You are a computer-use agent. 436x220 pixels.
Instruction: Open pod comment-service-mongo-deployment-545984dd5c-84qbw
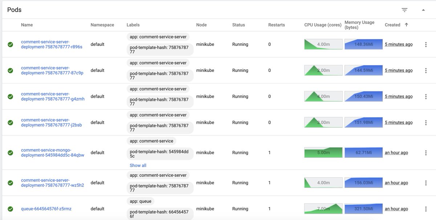[53, 153]
